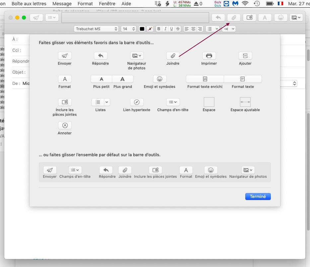Open the photo browser dropdown in the toolbar
The width and height of the screenshot is (310, 267).
296,18
